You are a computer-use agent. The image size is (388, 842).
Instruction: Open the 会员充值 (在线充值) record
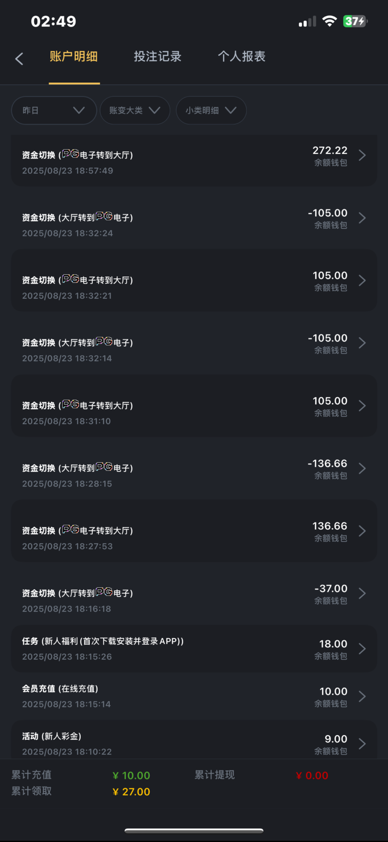coord(163,696)
